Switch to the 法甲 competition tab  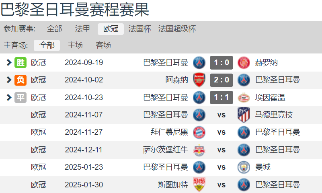pyautogui.click(x=82, y=29)
